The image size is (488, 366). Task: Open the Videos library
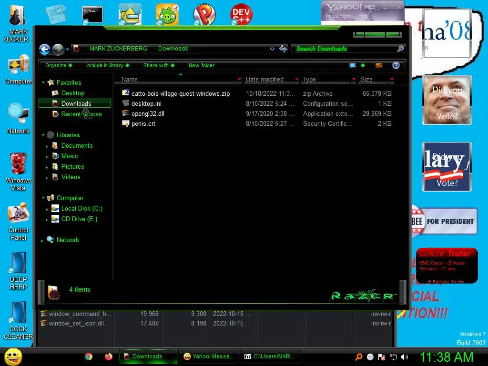click(x=71, y=177)
